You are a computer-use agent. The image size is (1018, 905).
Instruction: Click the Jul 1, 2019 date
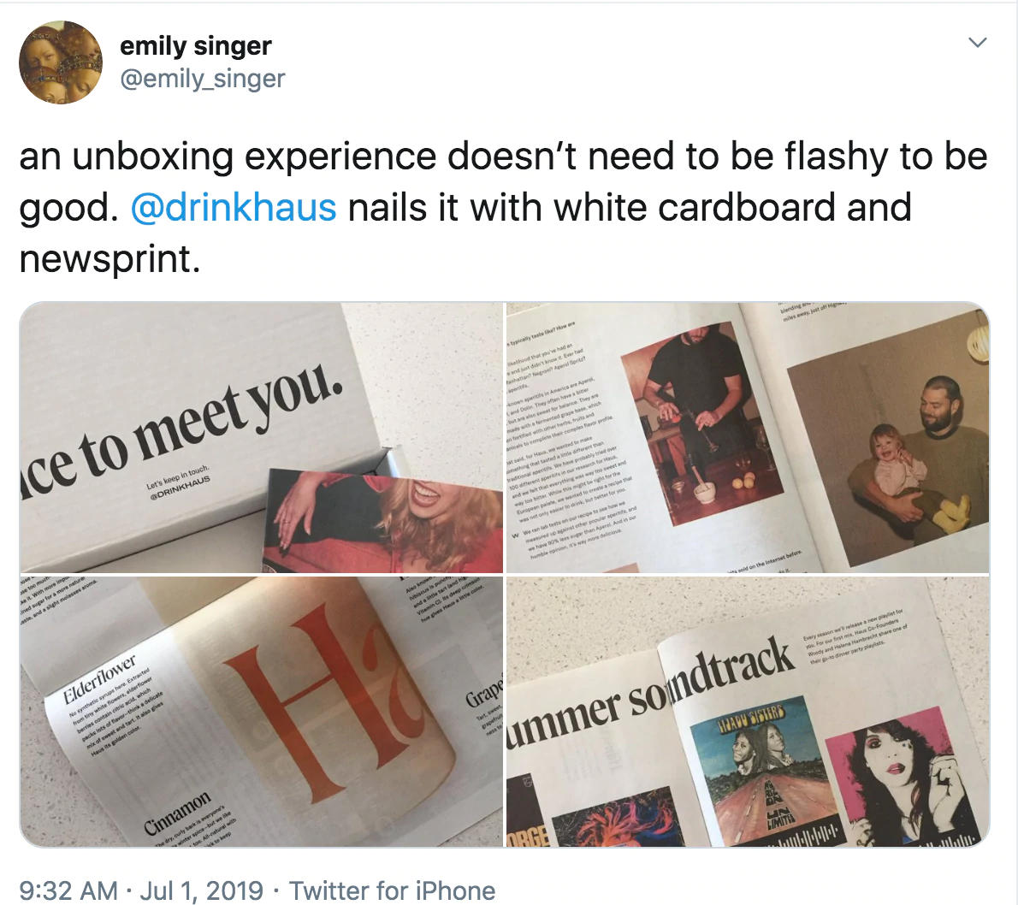[x=201, y=890]
